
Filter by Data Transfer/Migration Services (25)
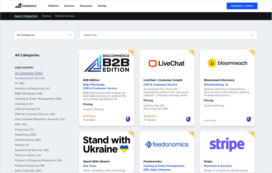40,119
